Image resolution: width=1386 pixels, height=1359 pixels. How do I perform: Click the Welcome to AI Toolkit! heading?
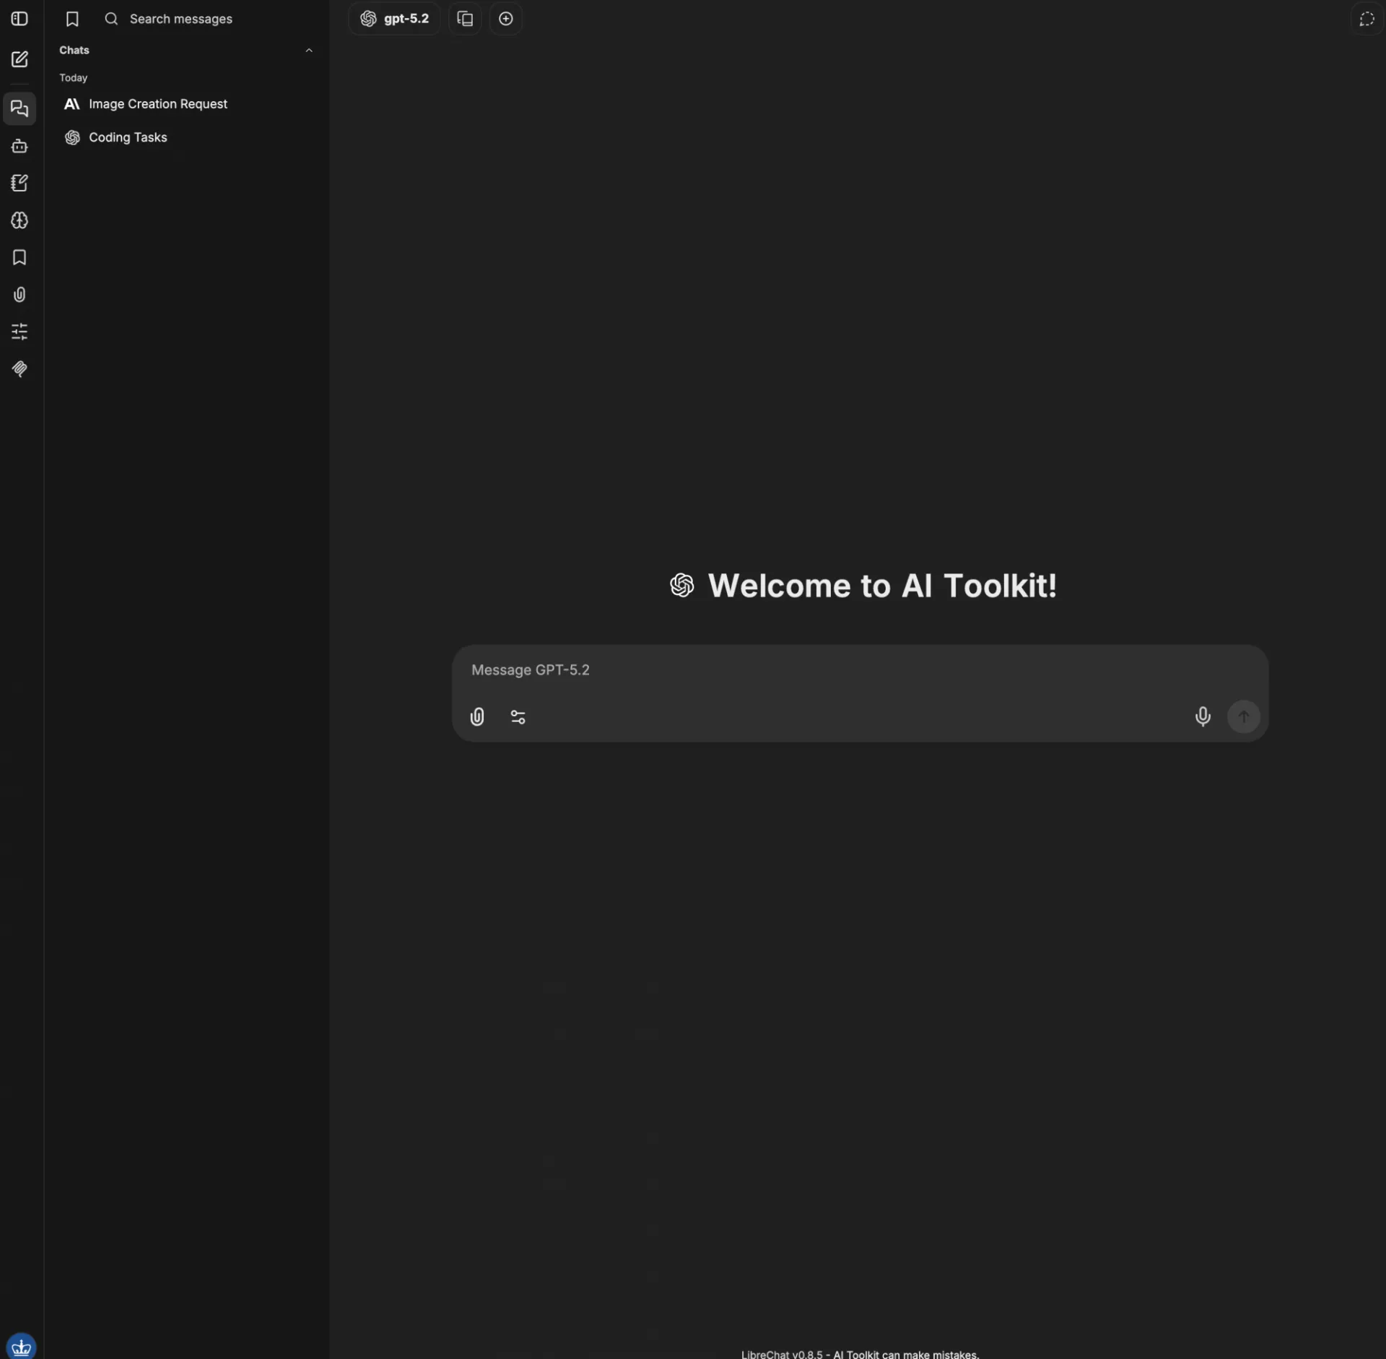pyautogui.click(x=882, y=586)
